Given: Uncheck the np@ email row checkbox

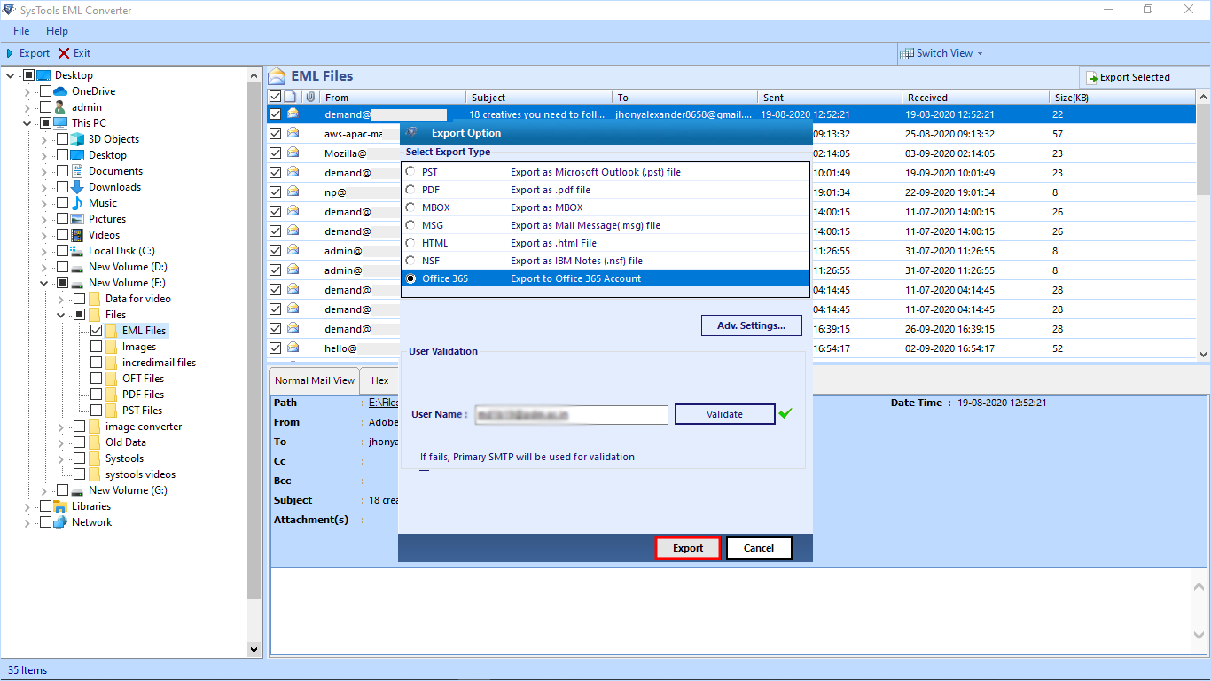Looking at the screenshot, I should (x=275, y=192).
